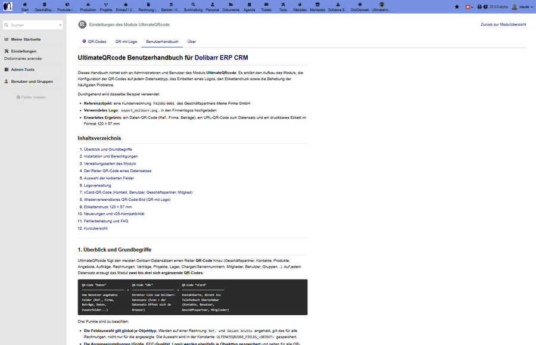The image size is (536, 345).
Task: Click the module settings title icon
Action: click(82, 24)
